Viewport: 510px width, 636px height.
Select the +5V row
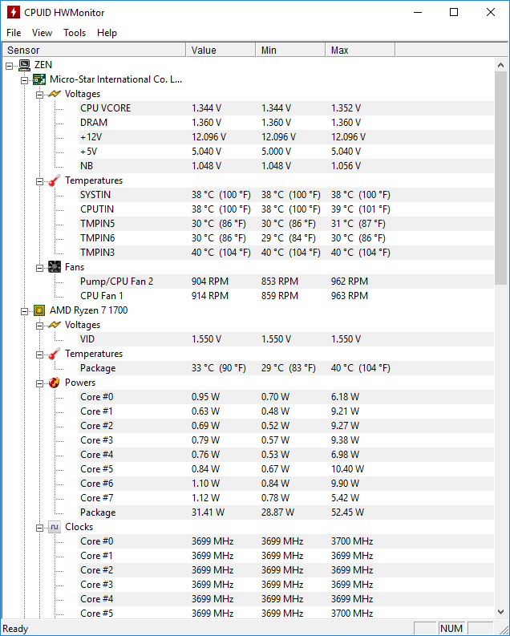(285, 152)
